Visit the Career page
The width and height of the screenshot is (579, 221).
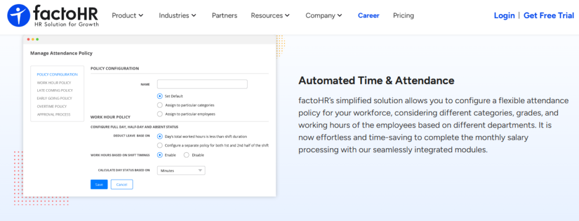click(x=369, y=15)
